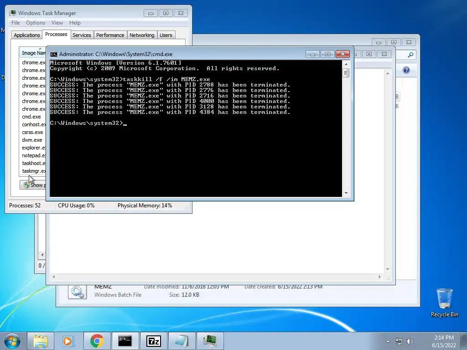This screenshot has height=350, width=467.
Task: Click CPU Usage status bar entry
Action: [76, 206]
